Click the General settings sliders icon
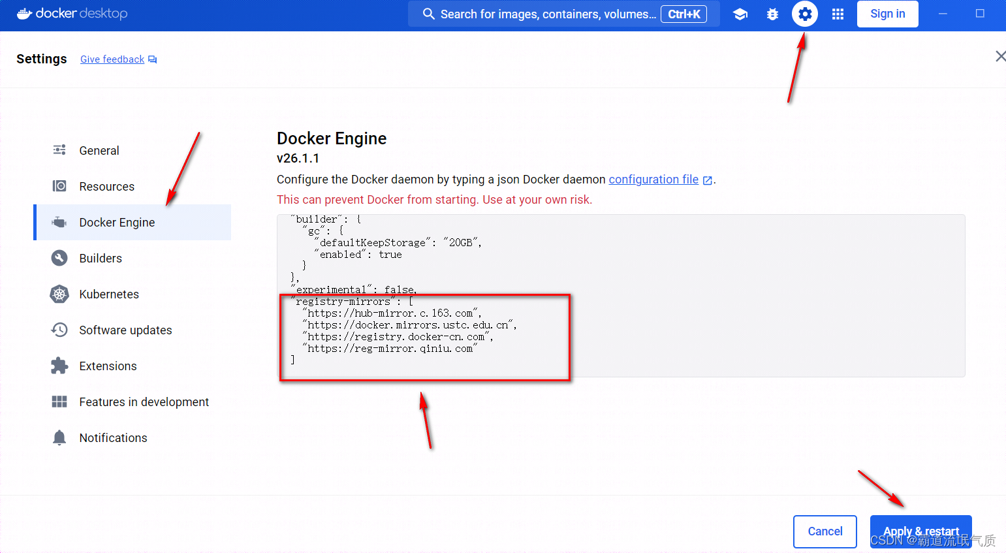This screenshot has height=553, width=1006. click(59, 150)
